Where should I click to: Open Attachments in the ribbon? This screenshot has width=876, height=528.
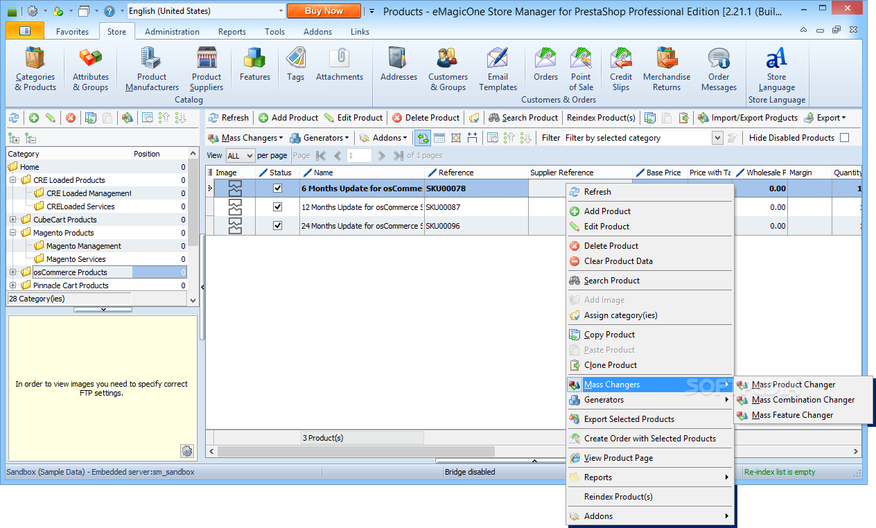coord(340,64)
